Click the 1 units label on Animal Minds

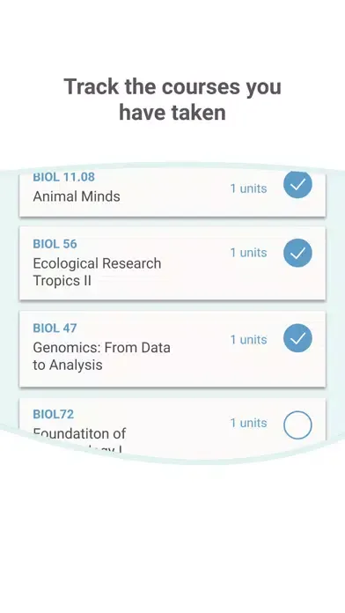tap(248, 188)
